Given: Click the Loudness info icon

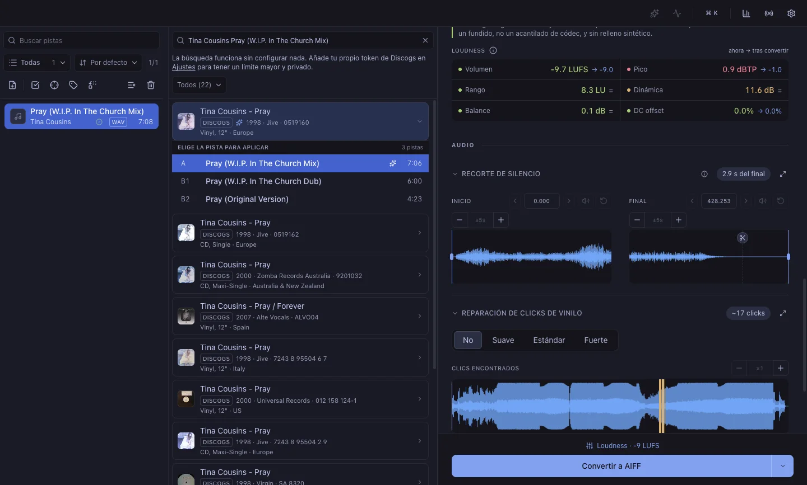Looking at the screenshot, I should click(493, 50).
